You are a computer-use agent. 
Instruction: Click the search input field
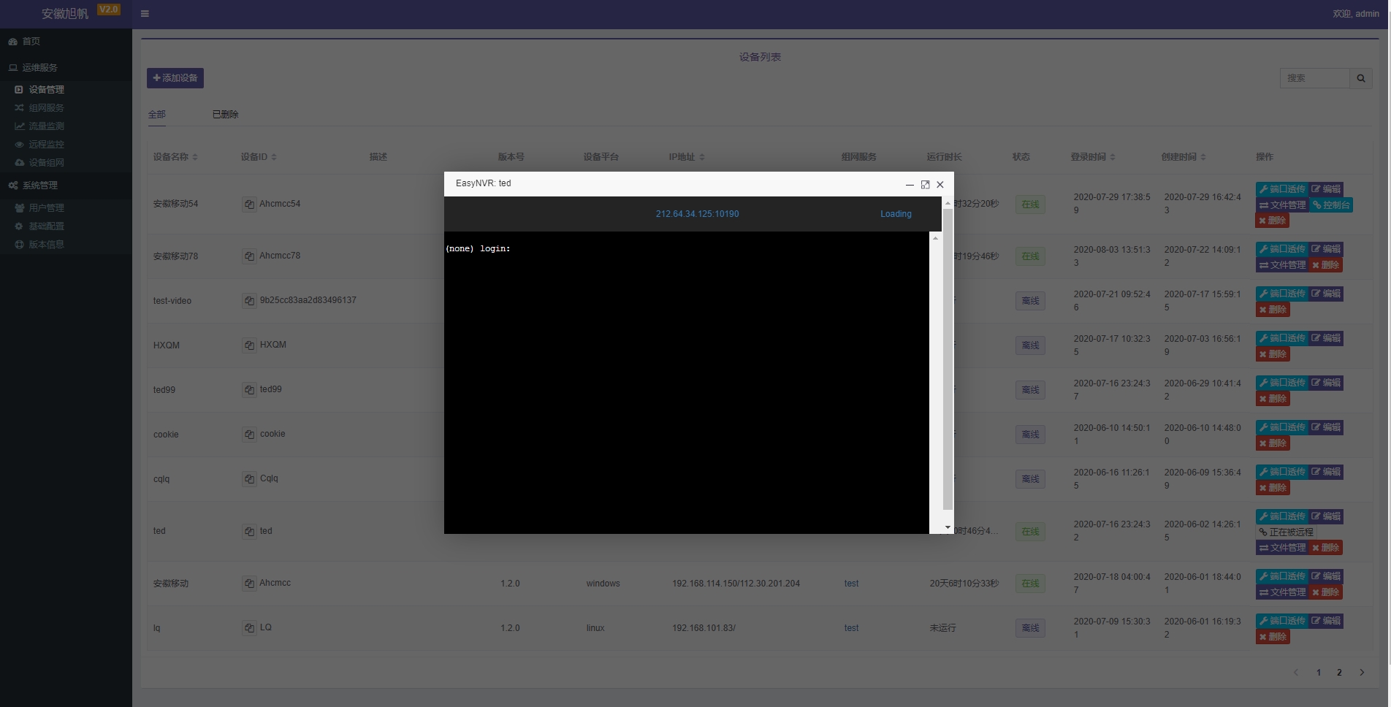tap(1314, 78)
